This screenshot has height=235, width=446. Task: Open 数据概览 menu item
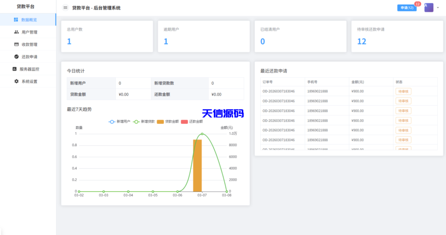click(28, 20)
